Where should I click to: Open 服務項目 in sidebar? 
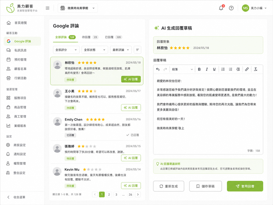coord(22,98)
